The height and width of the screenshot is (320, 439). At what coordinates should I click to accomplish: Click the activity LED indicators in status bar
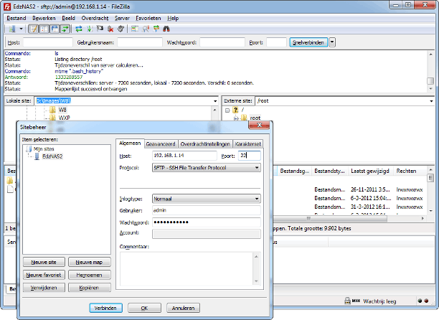pyautogui.click(x=423, y=301)
